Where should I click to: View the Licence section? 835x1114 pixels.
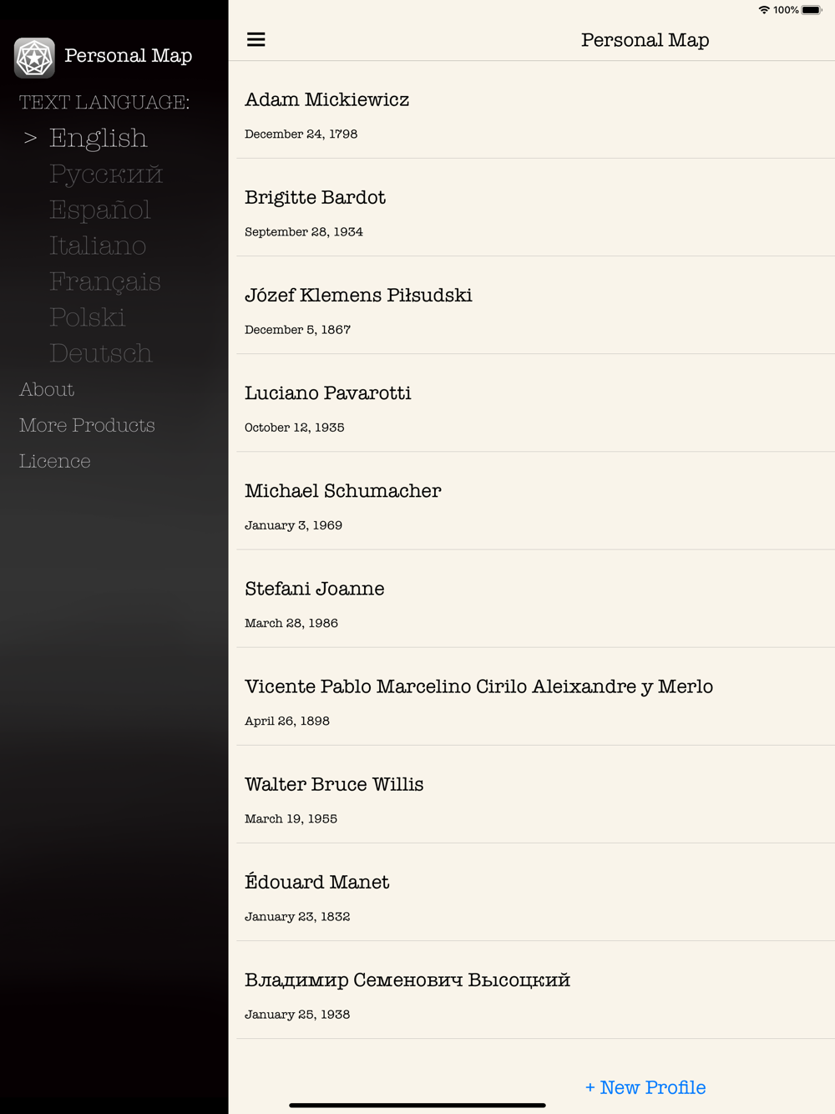(x=55, y=461)
